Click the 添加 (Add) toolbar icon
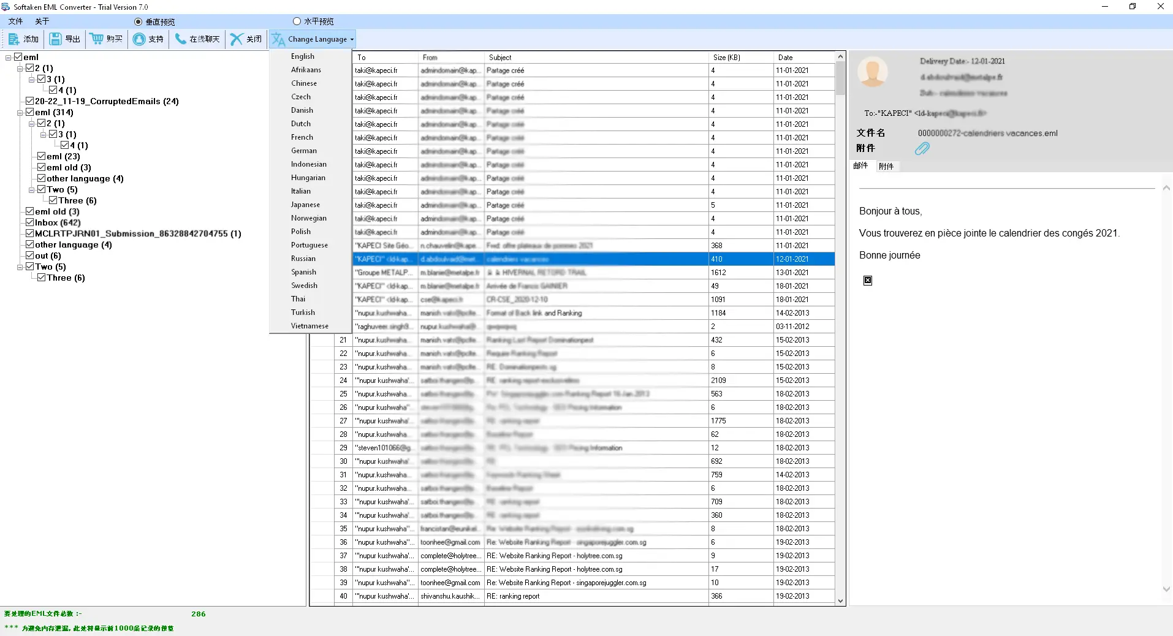 (23, 39)
